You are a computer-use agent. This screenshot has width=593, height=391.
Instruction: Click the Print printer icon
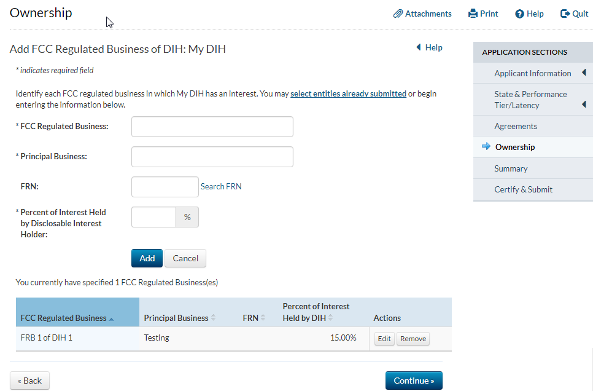click(473, 14)
